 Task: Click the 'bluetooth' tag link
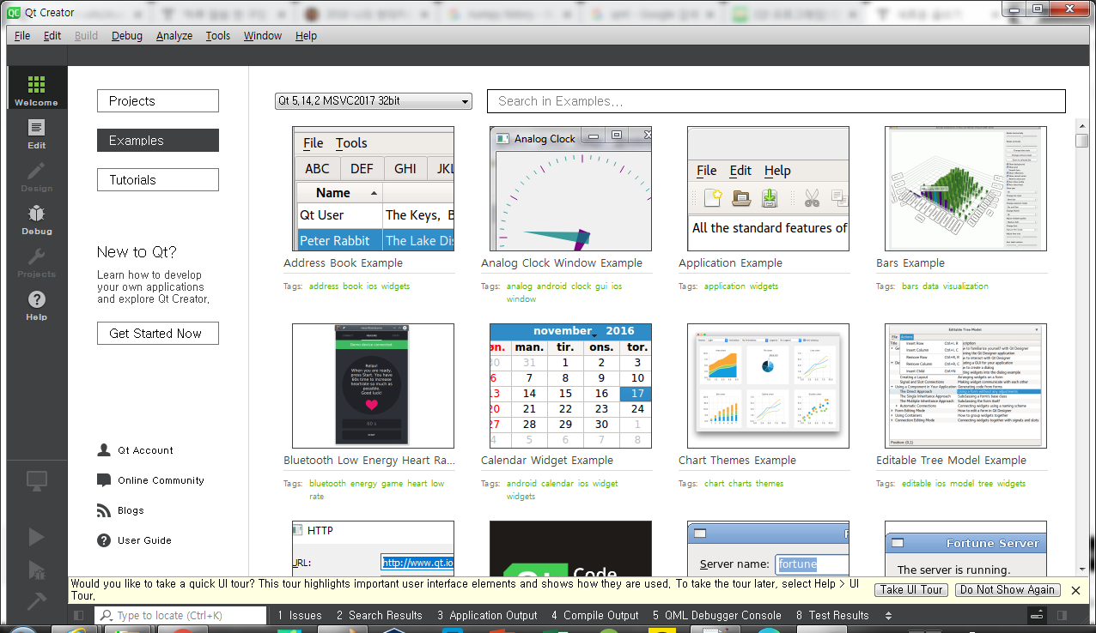(x=327, y=484)
